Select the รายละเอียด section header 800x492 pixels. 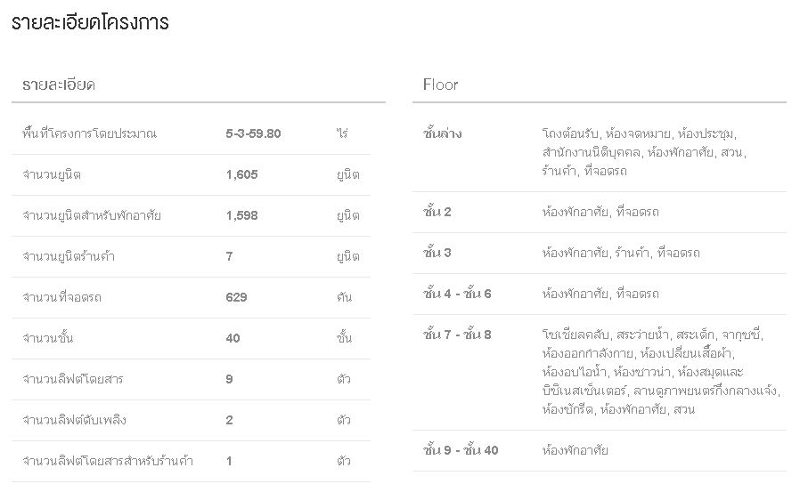coord(60,85)
